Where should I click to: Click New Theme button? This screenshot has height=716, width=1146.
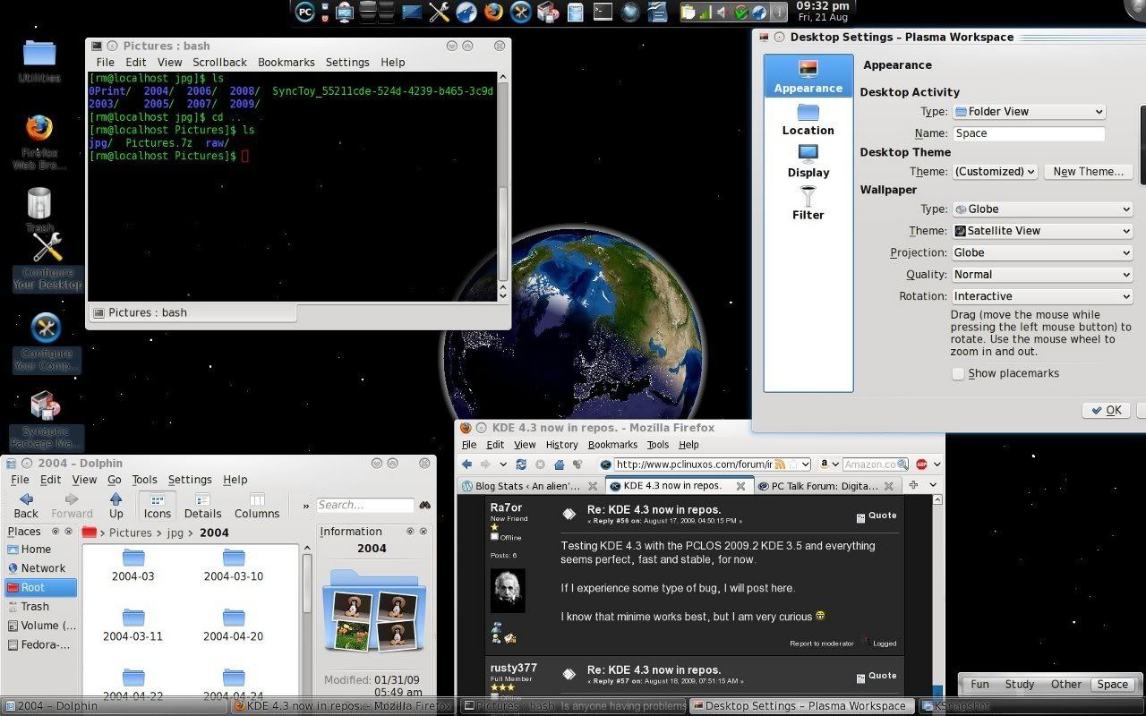tap(1088, 171)
